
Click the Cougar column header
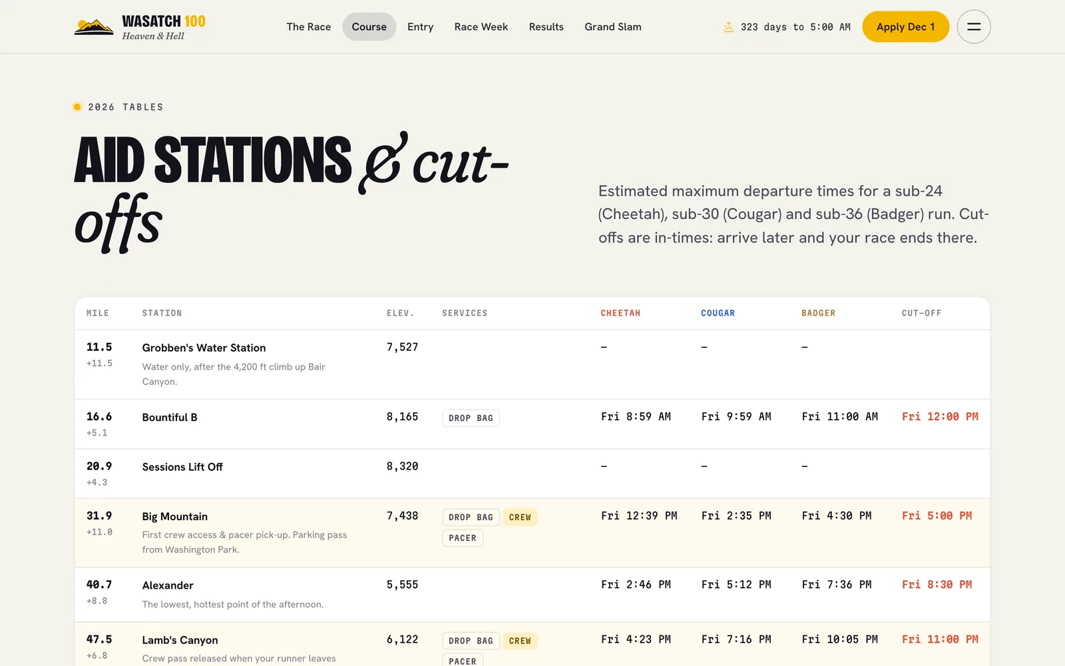point(718,313)
